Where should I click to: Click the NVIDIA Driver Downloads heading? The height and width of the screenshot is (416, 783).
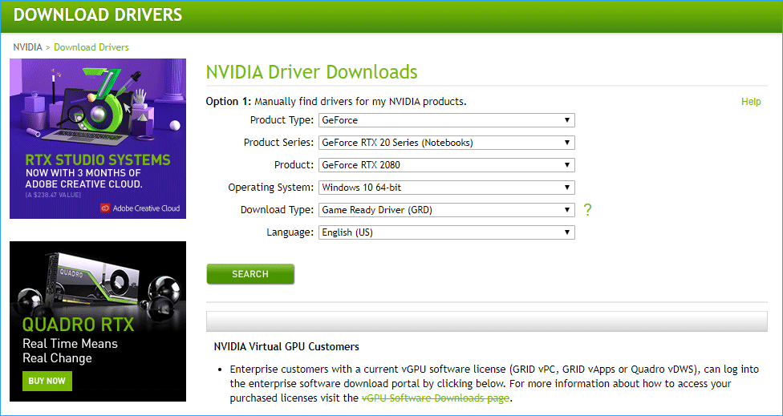311,72
